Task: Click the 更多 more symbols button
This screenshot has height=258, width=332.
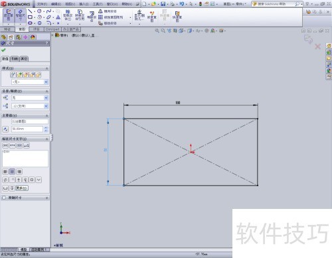Action: [x=22, y=188]
